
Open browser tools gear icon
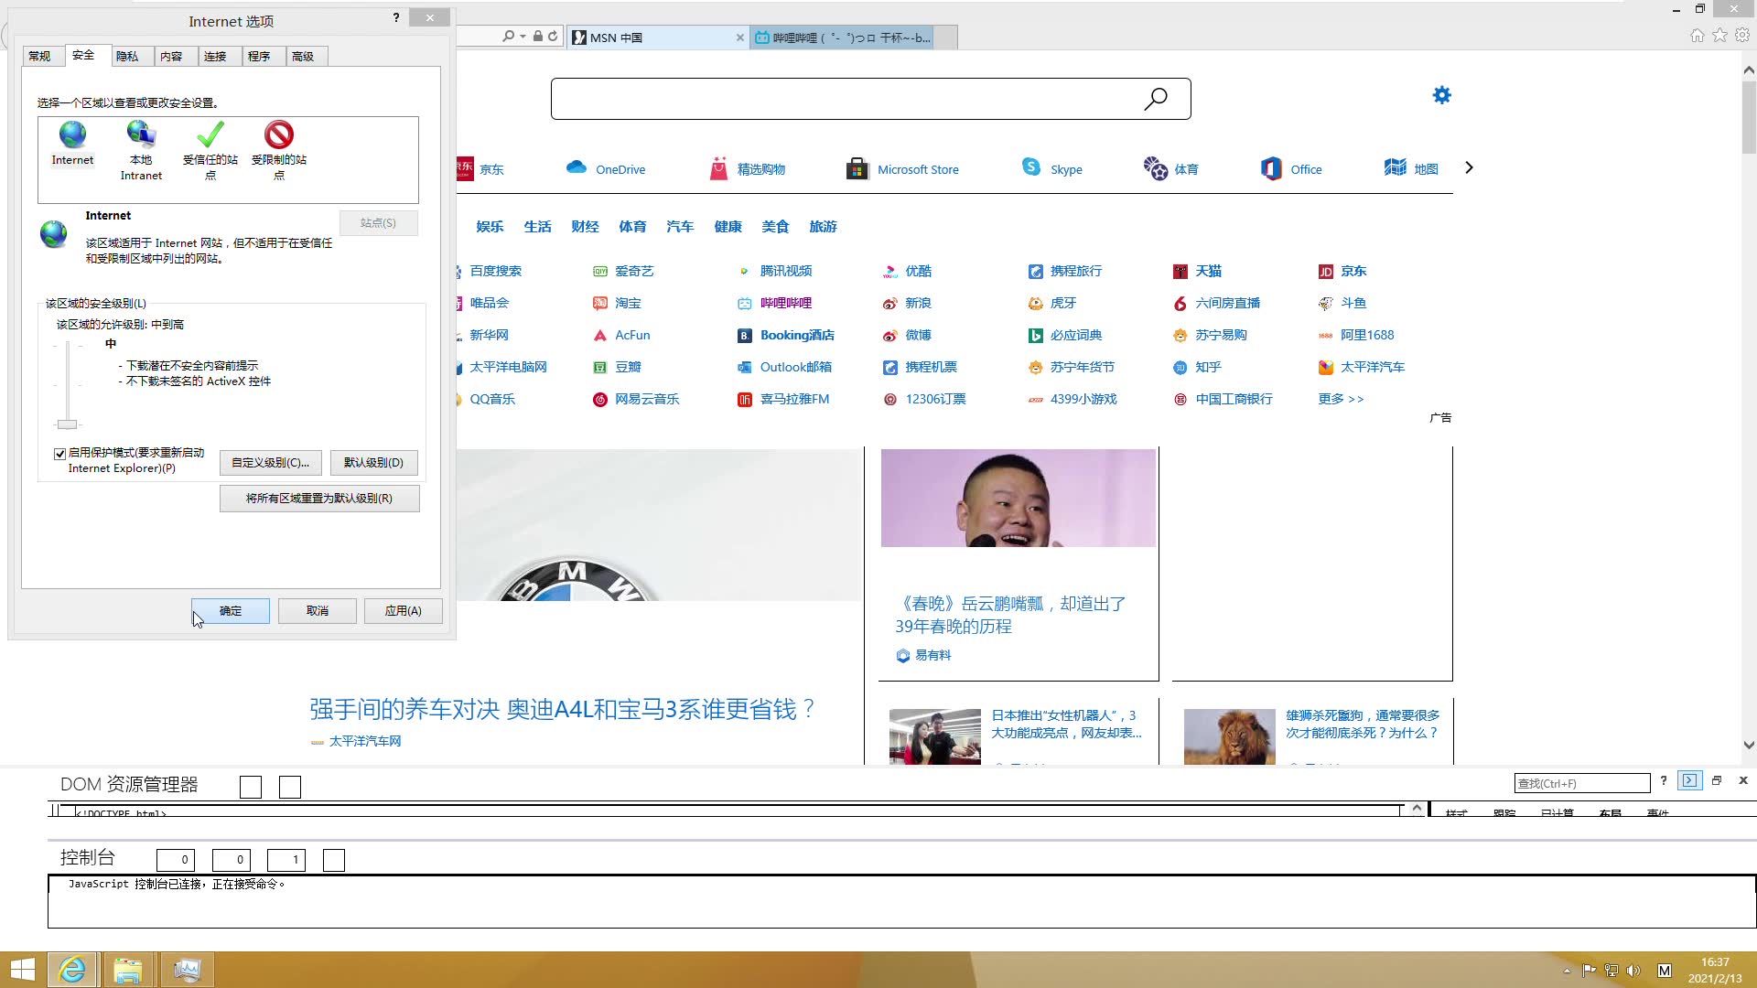(x=1742, y=36)
